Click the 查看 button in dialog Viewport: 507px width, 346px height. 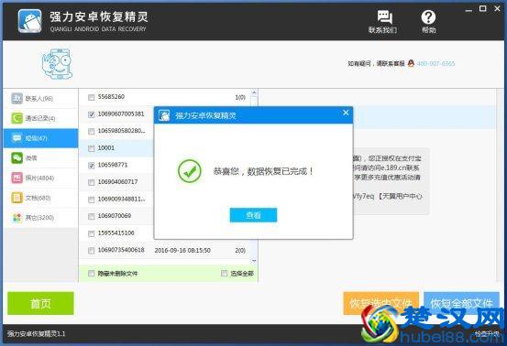point(253,215)
